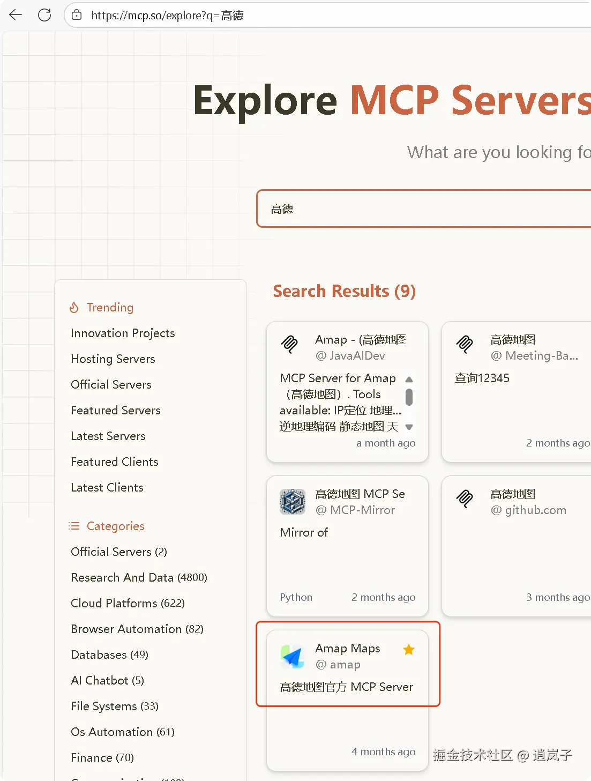591x781 pixels.
Task: Select Research And Data (4800) category
Action: pyautogui.click(x=139, y=577)
